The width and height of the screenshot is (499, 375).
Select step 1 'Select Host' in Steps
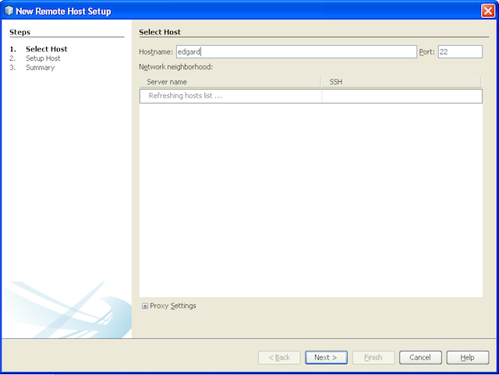tap(47, 49)
